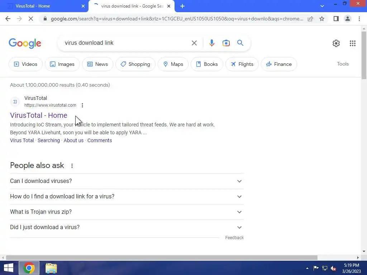Viewport: 367px width, 275px height.
Task: Filter results by Shopping
Action: click(135, 64)
